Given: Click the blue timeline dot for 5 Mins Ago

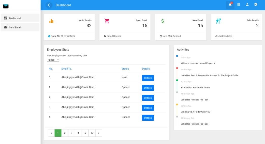Looking at the screenshot, I should point(177,56).
